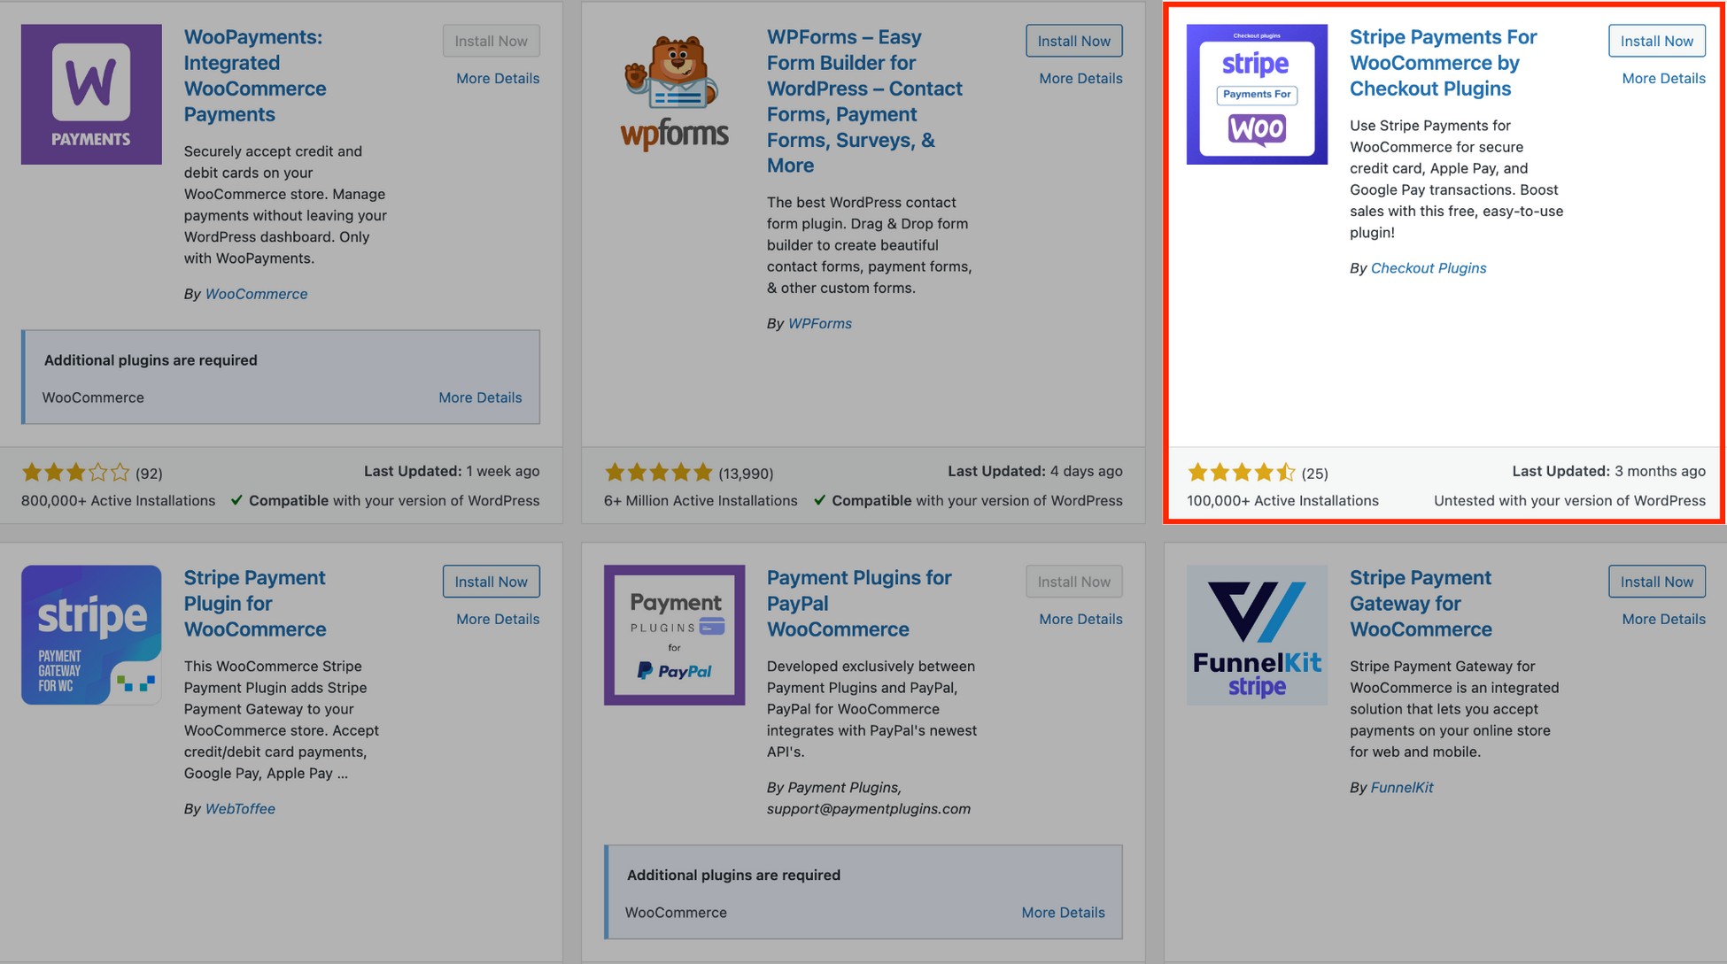The height and width of the screenshot is (964, 1727).
Task: Click More Details for WooCommerce required plugin
Action: click(479, 396)
